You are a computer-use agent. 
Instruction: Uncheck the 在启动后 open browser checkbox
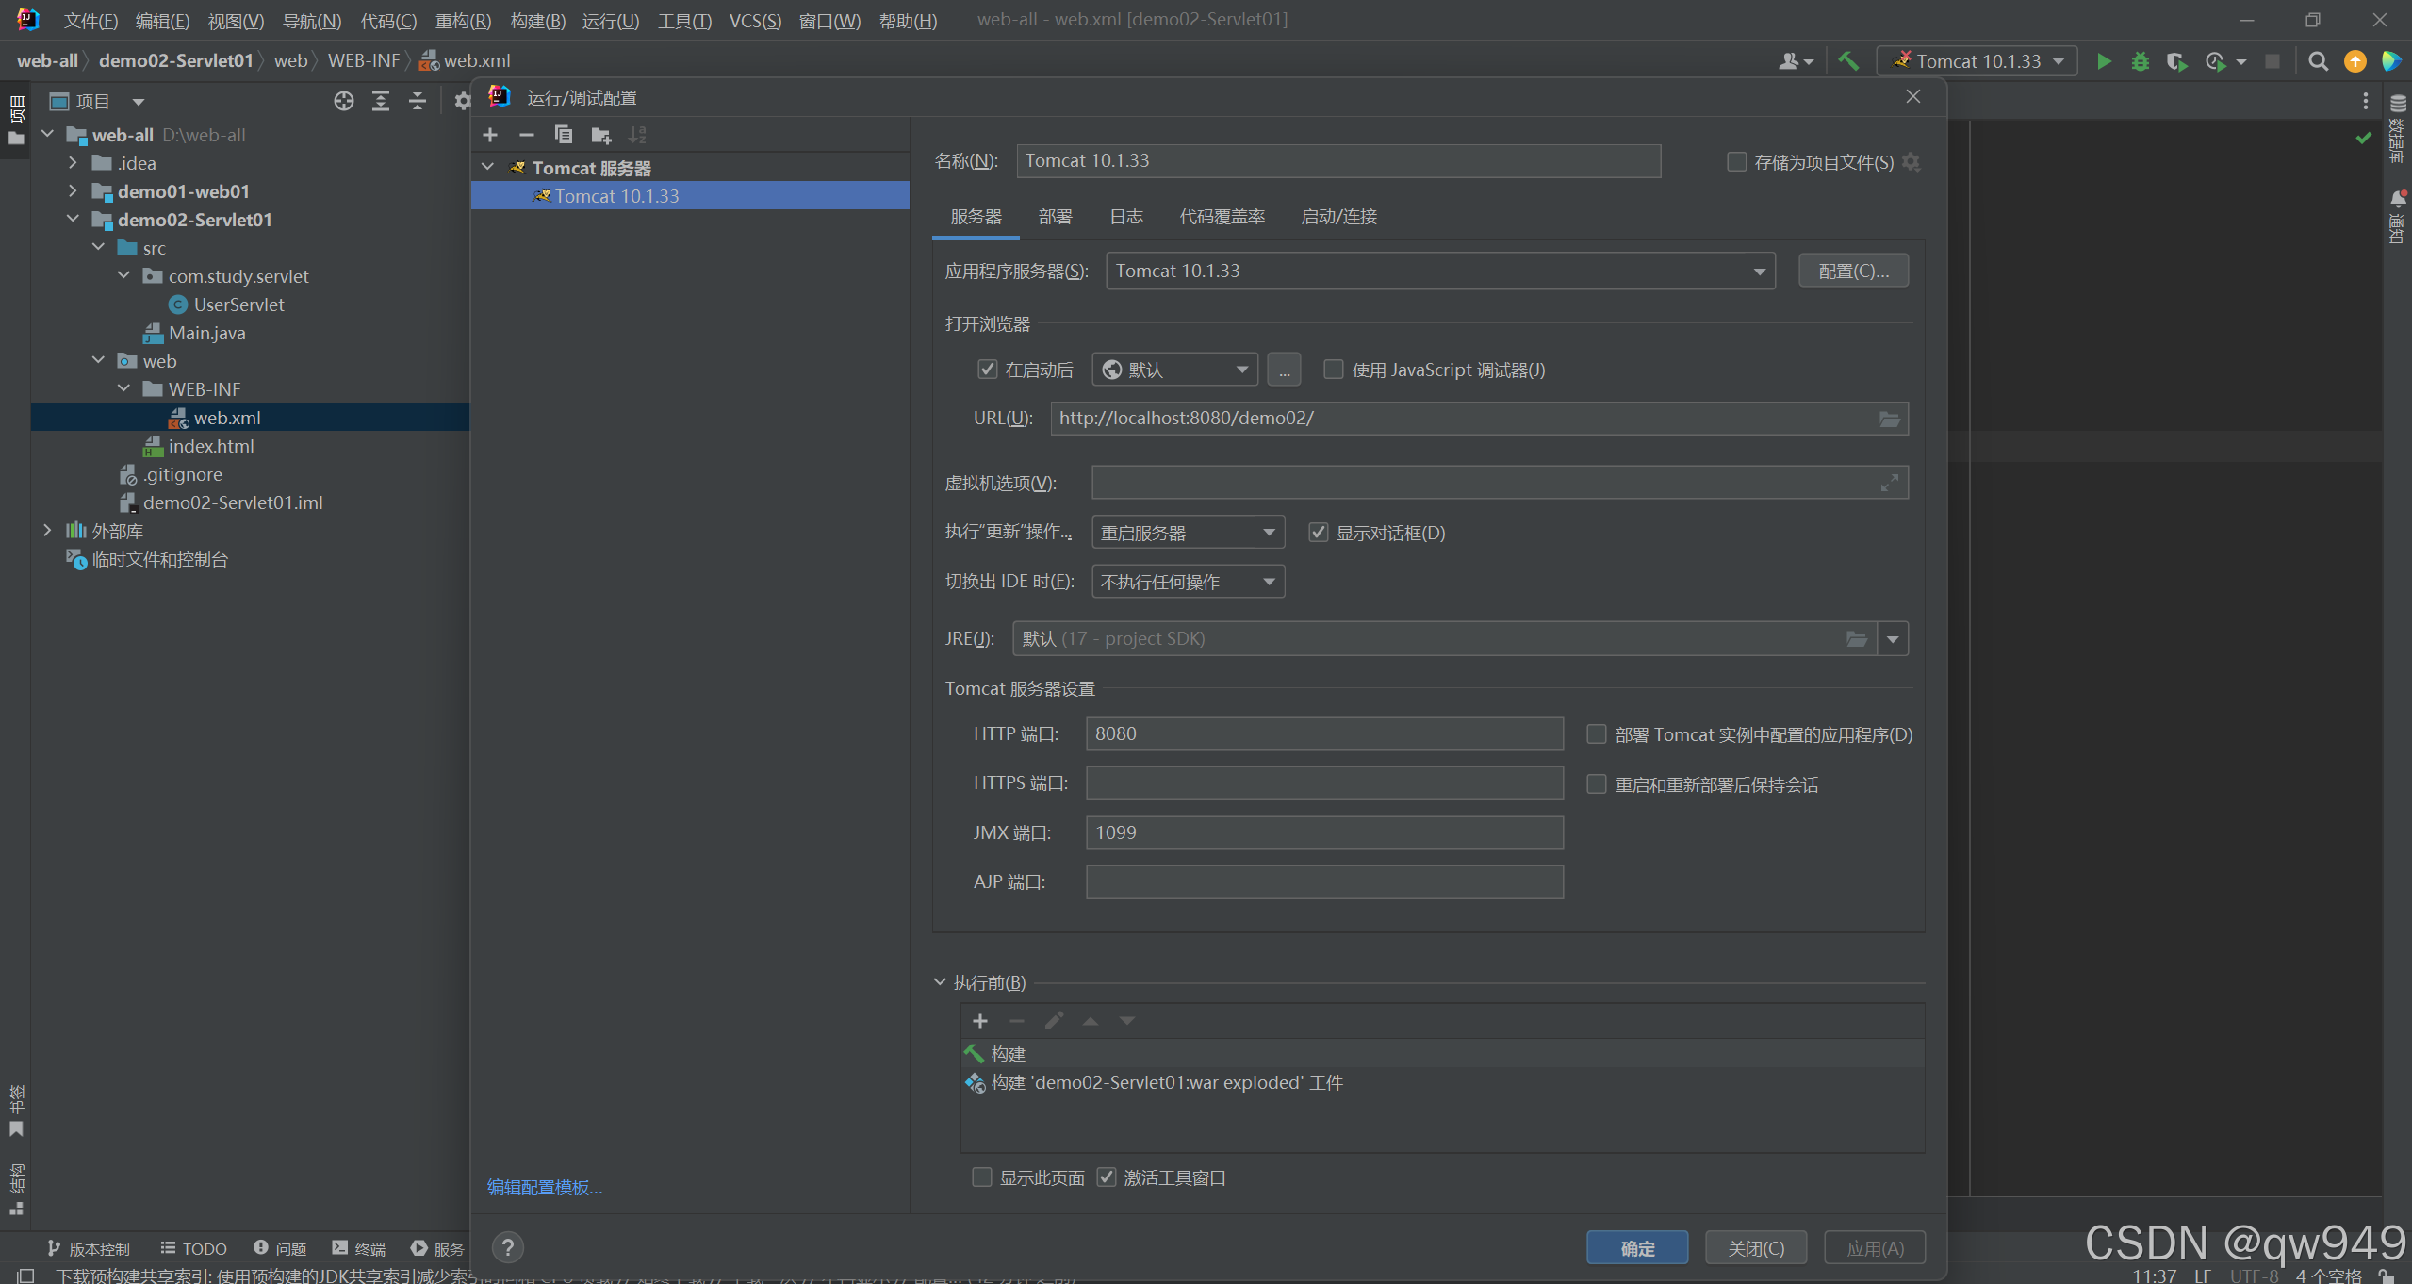coord(987,369)
